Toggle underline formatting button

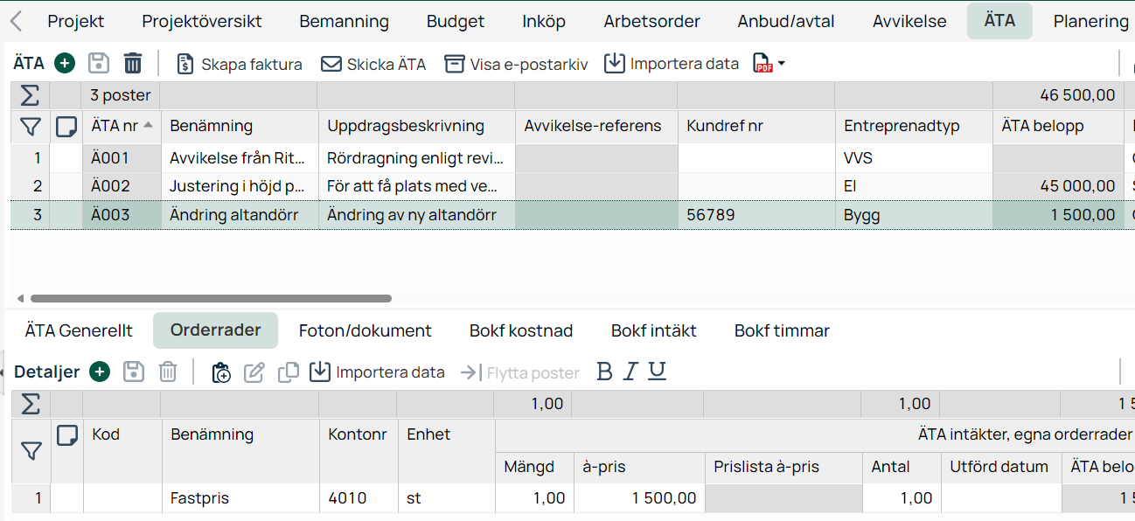[658, 372]
